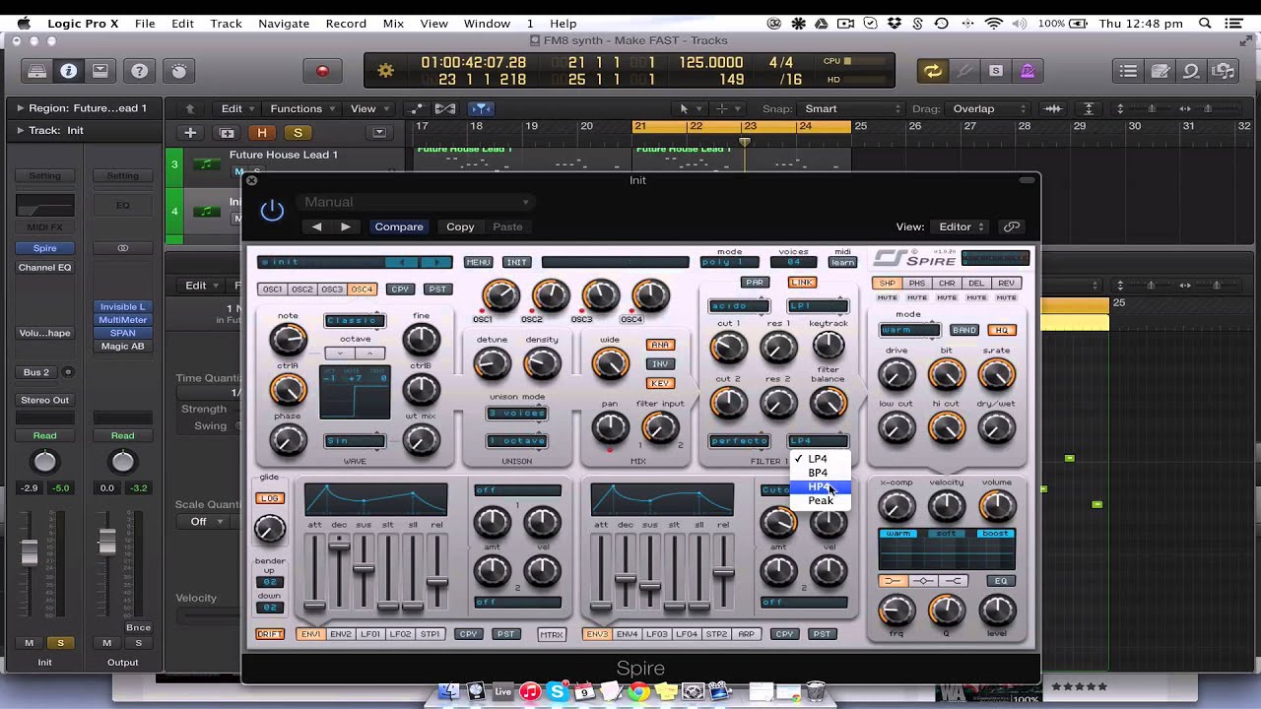Toggle the filter LINK button
Image resolution: width=1261 pixels, height=709 pixels.
pyautogui.click(x=802, y=283)
